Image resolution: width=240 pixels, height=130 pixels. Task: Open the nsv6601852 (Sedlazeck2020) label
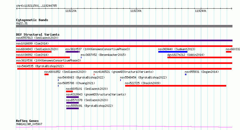click(65, 72)
